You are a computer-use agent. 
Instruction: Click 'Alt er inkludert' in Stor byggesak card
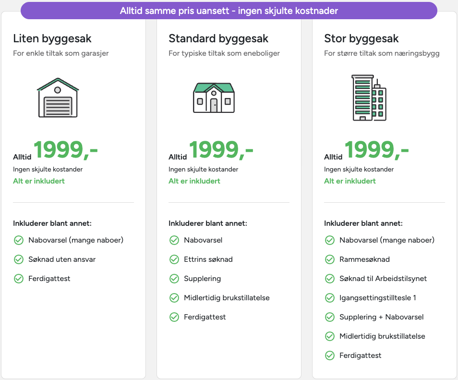[350, 181]
